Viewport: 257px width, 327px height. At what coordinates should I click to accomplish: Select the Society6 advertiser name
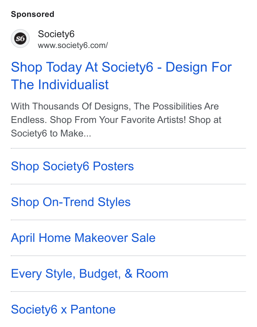pos(56,34)
